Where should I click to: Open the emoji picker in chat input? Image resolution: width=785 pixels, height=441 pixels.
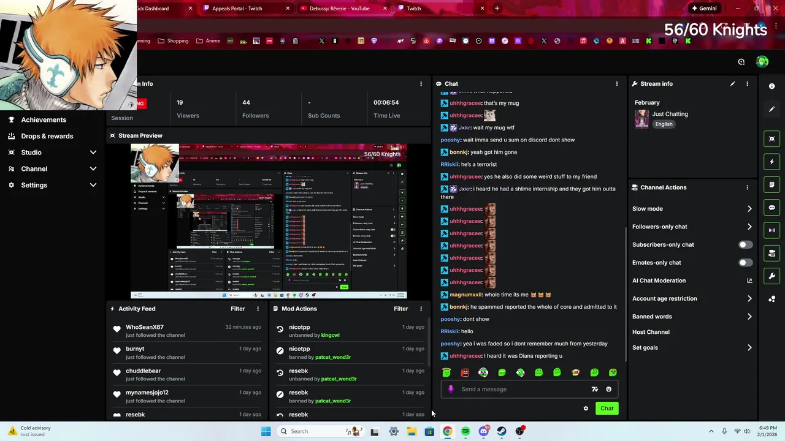point(608,389)
